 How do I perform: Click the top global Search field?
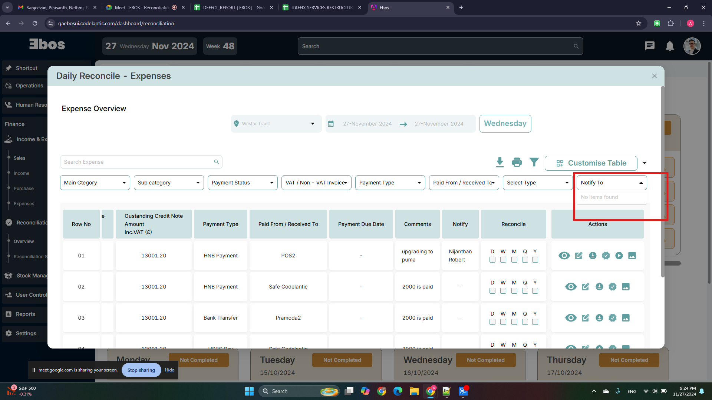[x=440, y=46]
